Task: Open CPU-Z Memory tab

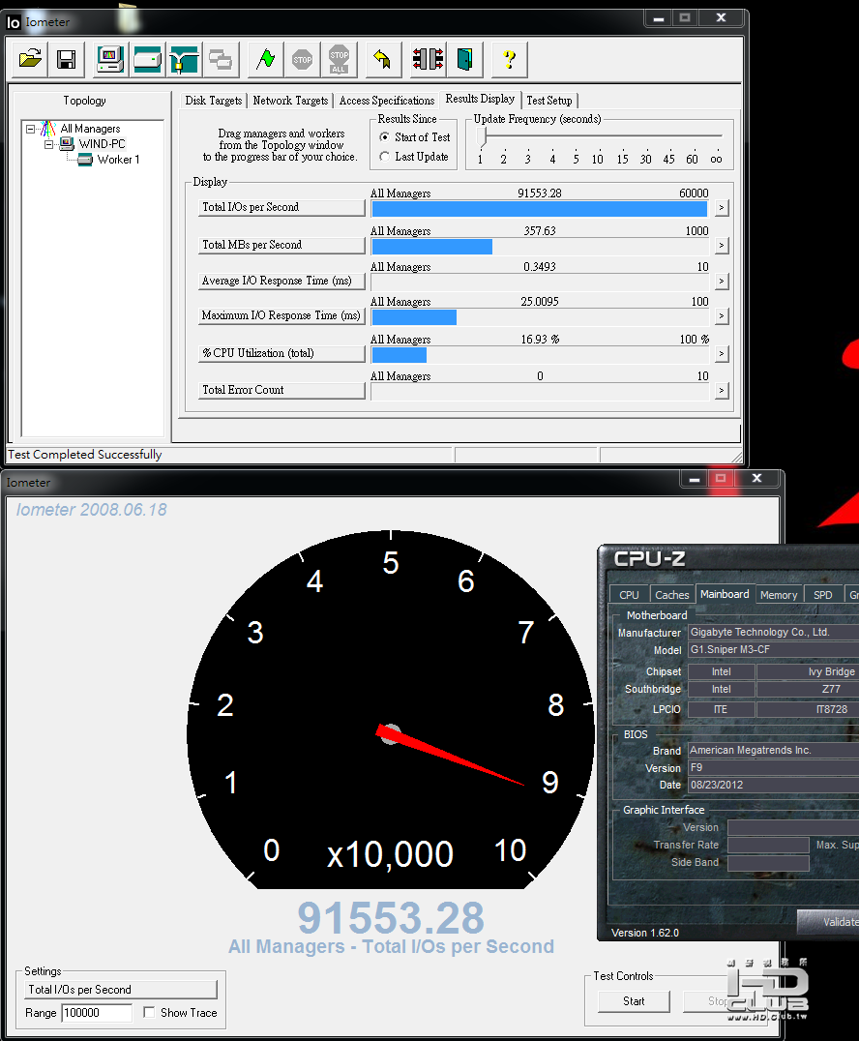Action: click(x=779, y=595)
